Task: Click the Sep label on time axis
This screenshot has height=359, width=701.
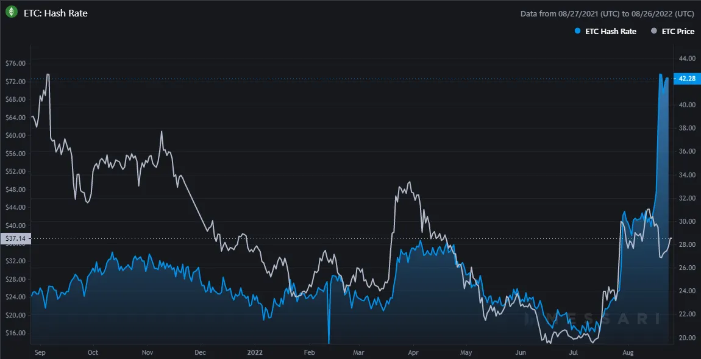Action: (41, 352)
